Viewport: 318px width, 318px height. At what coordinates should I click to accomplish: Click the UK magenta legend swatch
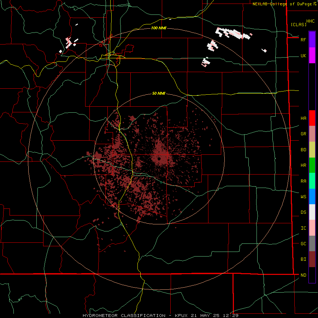coord(312,55)
